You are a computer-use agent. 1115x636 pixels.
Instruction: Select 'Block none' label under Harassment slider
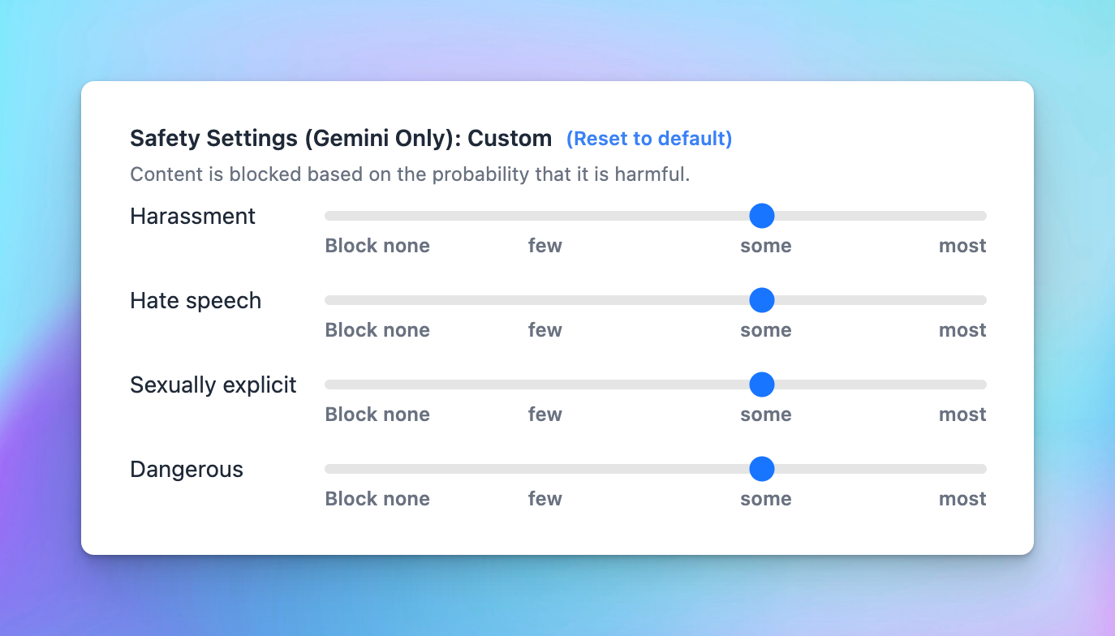click(377, 246)
